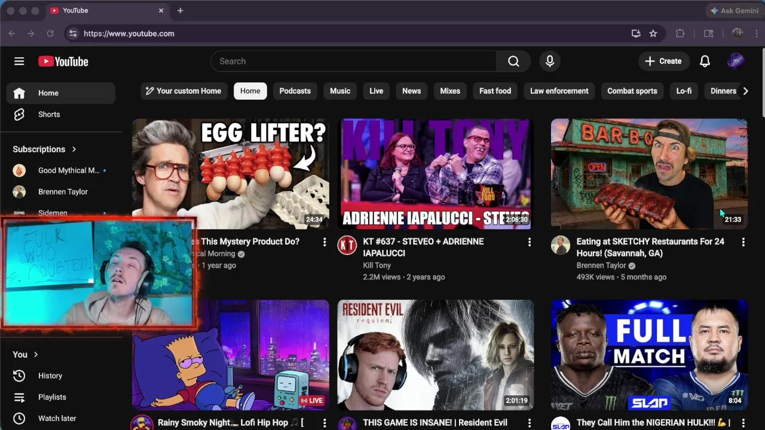Bookmark this page with star icon
The width and height of the screenshot is (765, 430).
653,33
